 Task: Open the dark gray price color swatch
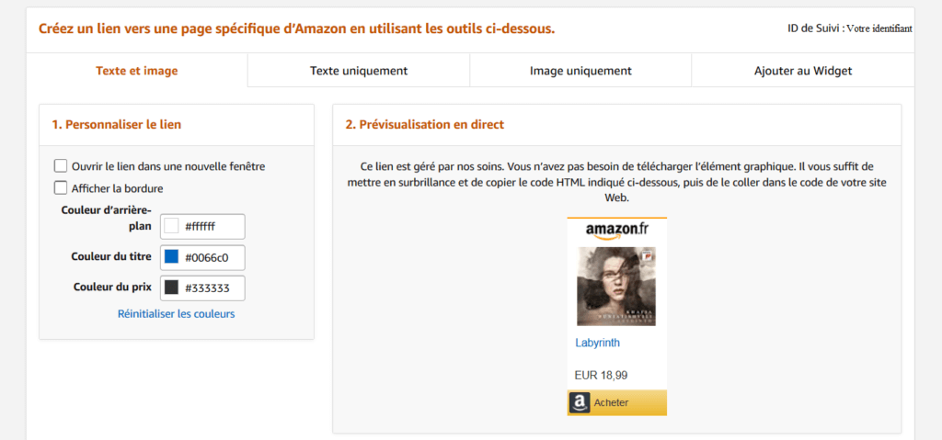[171, 288]
